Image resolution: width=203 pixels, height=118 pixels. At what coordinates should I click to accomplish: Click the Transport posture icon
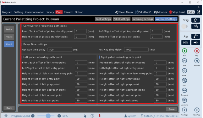tap(184, 90)
